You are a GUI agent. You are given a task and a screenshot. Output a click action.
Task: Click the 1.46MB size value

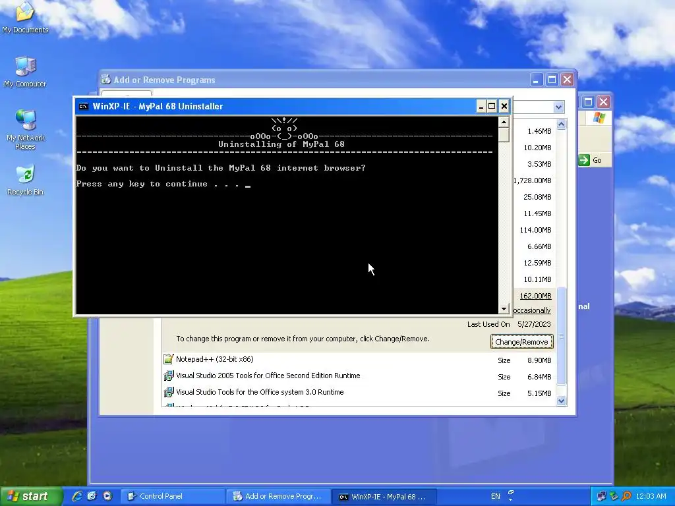tap(539, 131)
